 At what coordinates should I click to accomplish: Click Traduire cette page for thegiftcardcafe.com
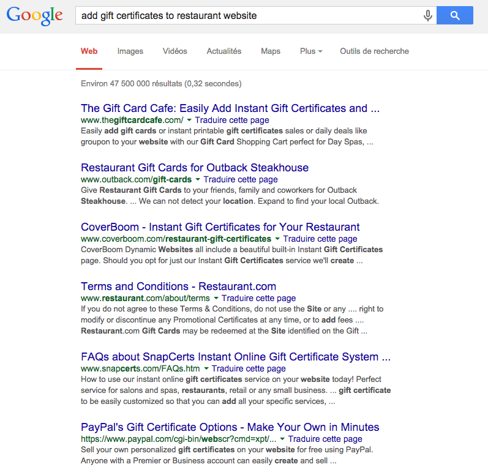(x=232, y=120)
